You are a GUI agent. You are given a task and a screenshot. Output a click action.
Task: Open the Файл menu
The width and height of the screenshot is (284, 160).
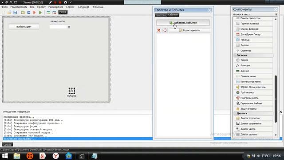[4, 7]
